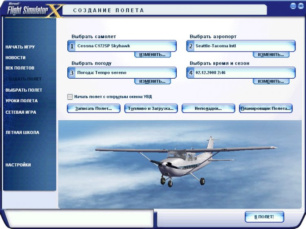
Task: Open the Планировщик Полета button
Action: (x=266, y=108)
